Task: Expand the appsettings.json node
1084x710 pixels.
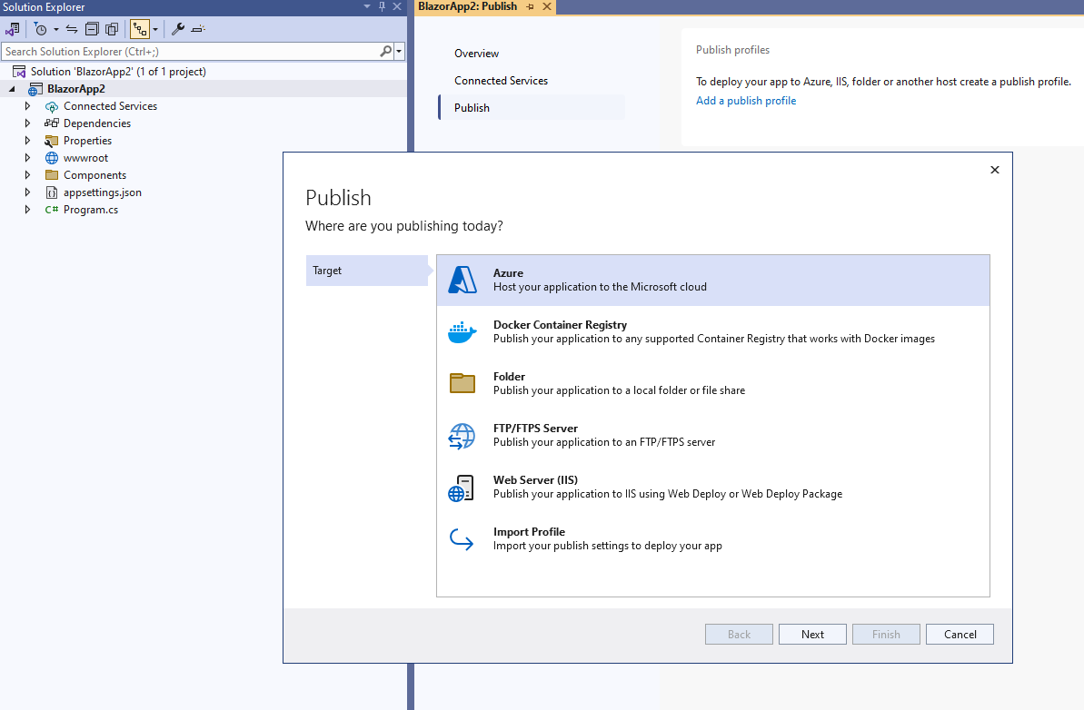Action: 27,192
